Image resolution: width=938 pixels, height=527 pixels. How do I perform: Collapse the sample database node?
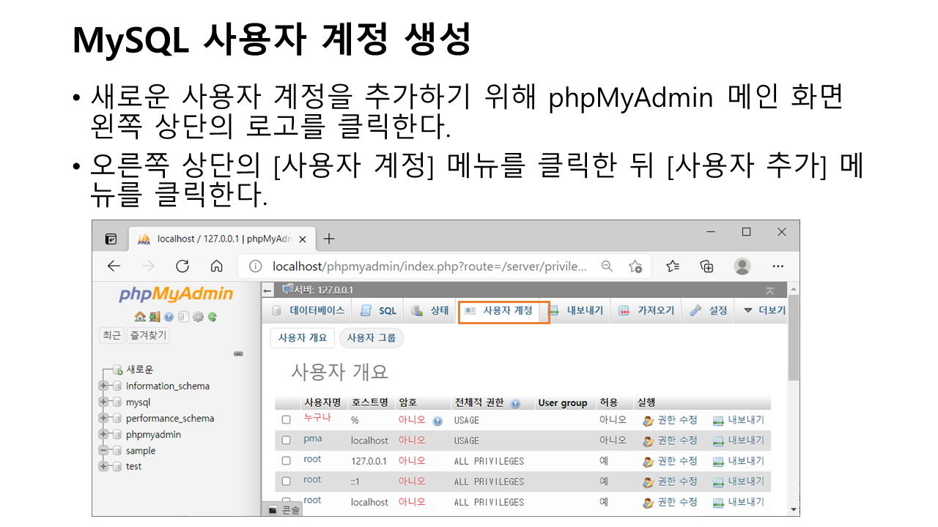103,451
